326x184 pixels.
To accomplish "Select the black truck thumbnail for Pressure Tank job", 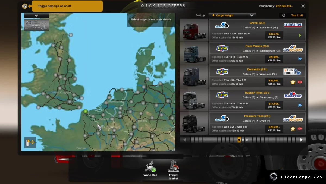I will [x=194, y=123].
